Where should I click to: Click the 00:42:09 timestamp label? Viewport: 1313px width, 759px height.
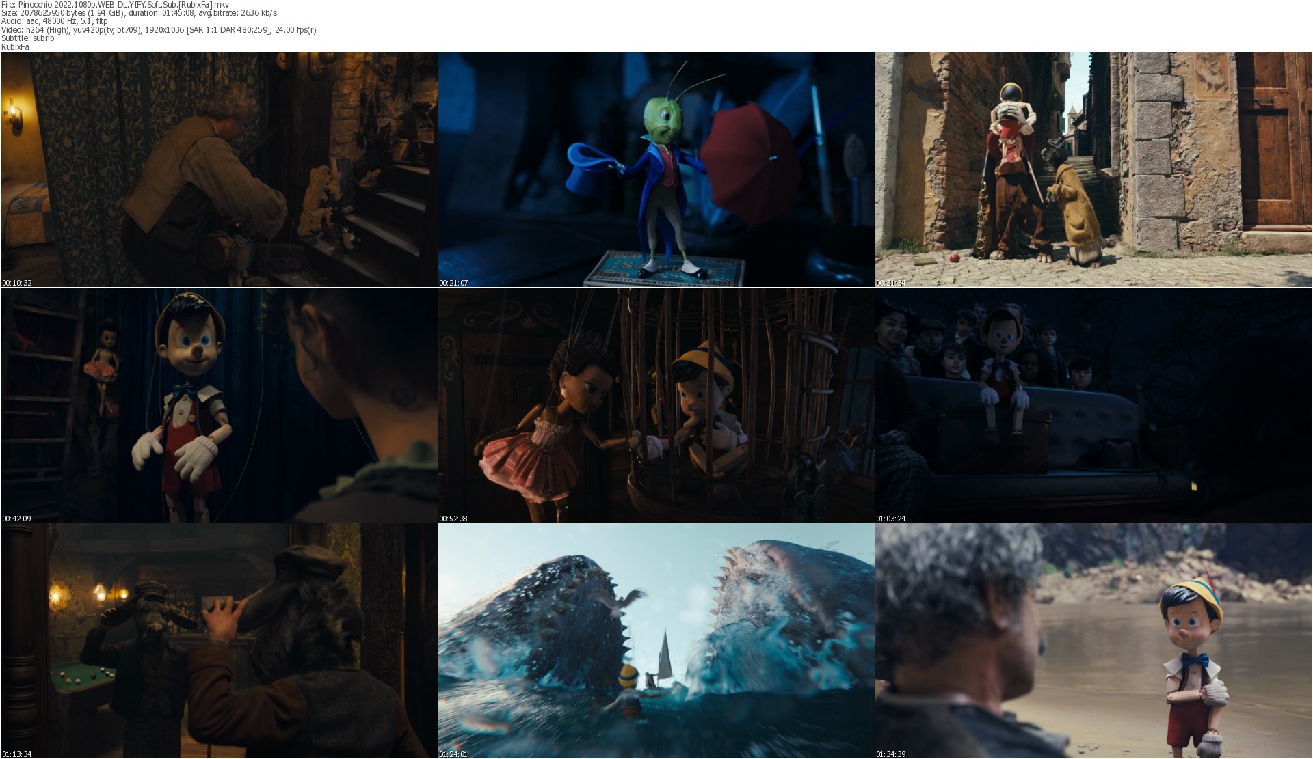click(16, 519)
